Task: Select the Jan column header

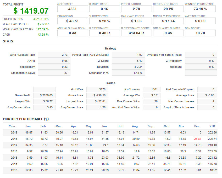Action: tap(28, 126)
